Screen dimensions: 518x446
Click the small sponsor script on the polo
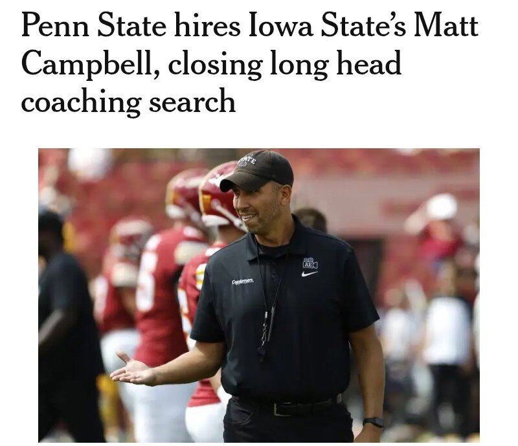tap(242, 281)
